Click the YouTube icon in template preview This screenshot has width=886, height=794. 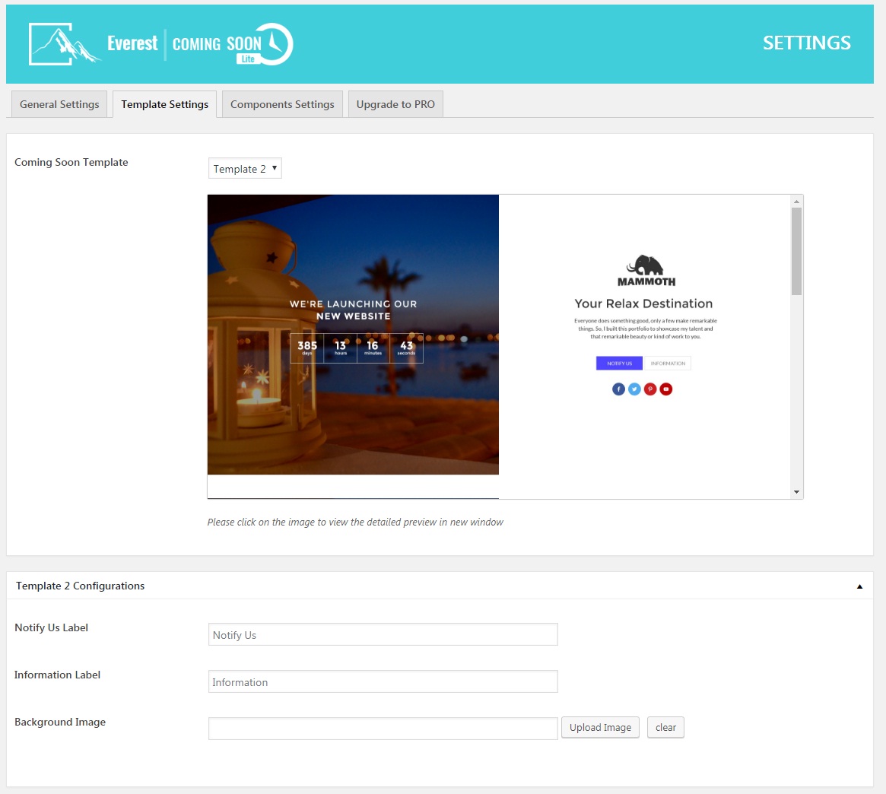[x=666, y=389]
